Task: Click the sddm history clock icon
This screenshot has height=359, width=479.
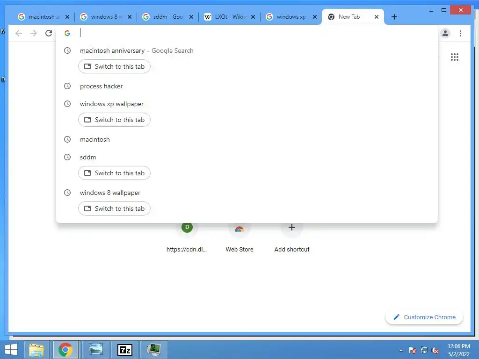Action: [67, 157]
